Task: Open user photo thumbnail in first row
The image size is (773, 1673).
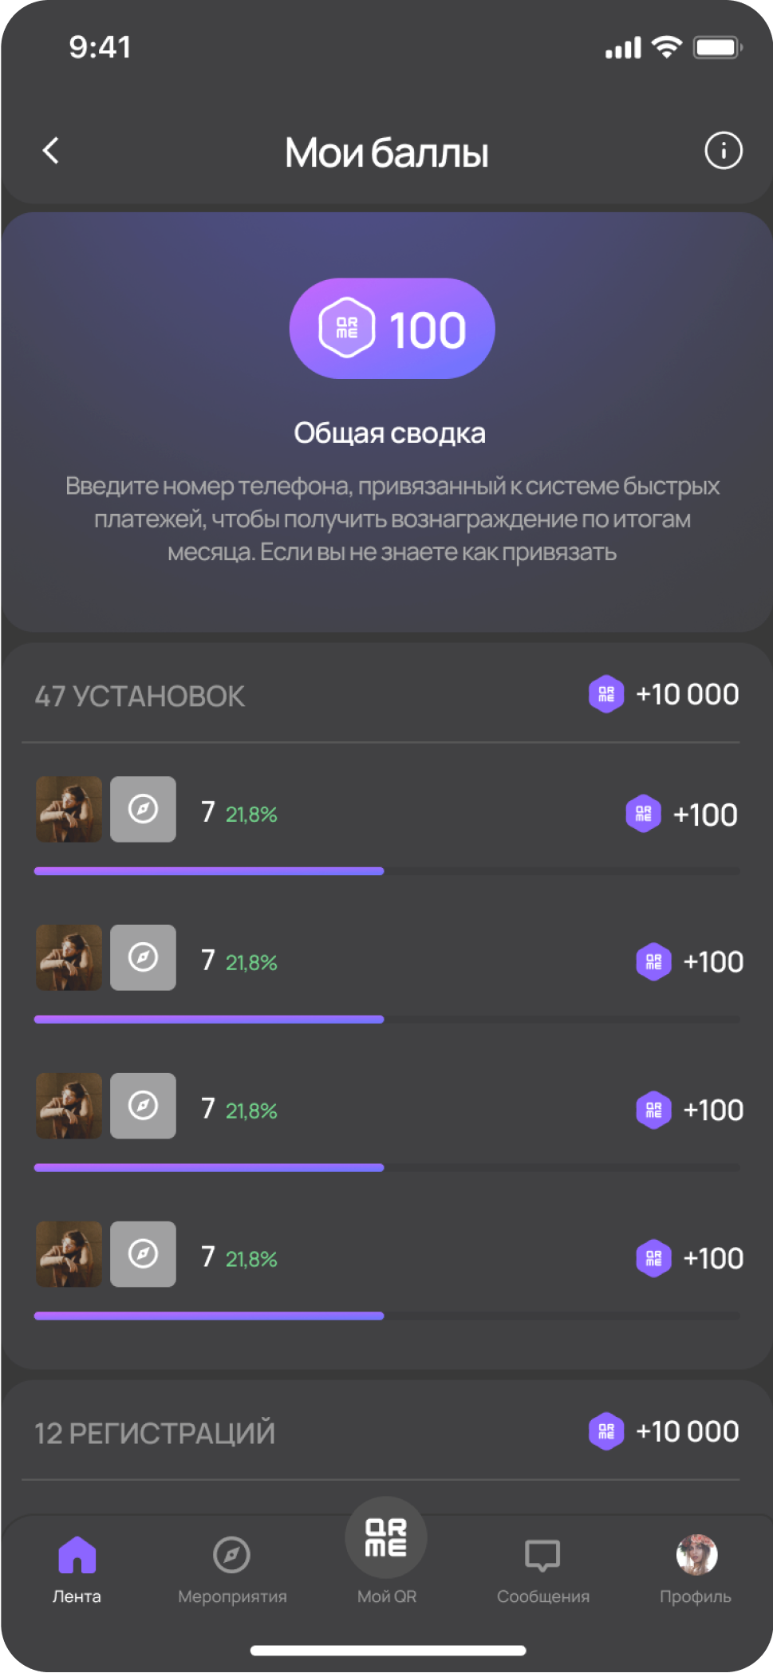Action: (x=69, y=809)
